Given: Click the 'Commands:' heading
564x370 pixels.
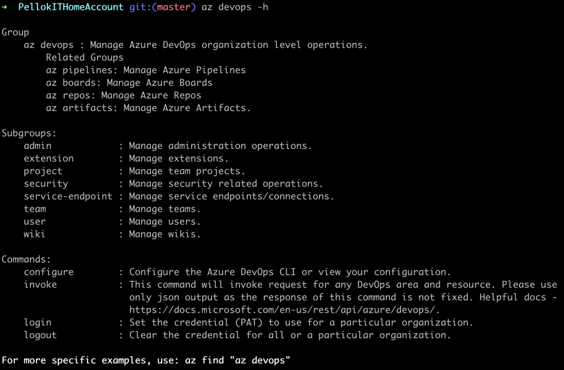Looking at the screenshot, I should 26,259.
